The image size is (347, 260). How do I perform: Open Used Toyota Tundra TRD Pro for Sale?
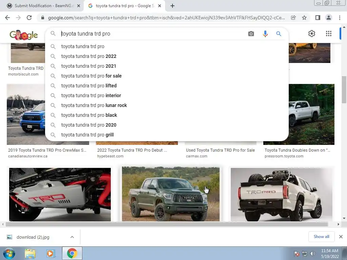coord(220,150)
